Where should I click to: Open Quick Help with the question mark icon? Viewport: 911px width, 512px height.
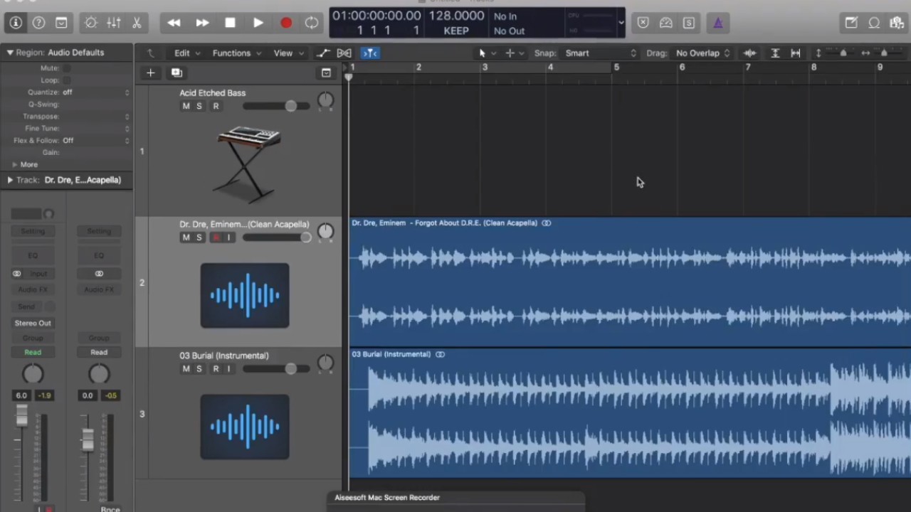[38, 23]
